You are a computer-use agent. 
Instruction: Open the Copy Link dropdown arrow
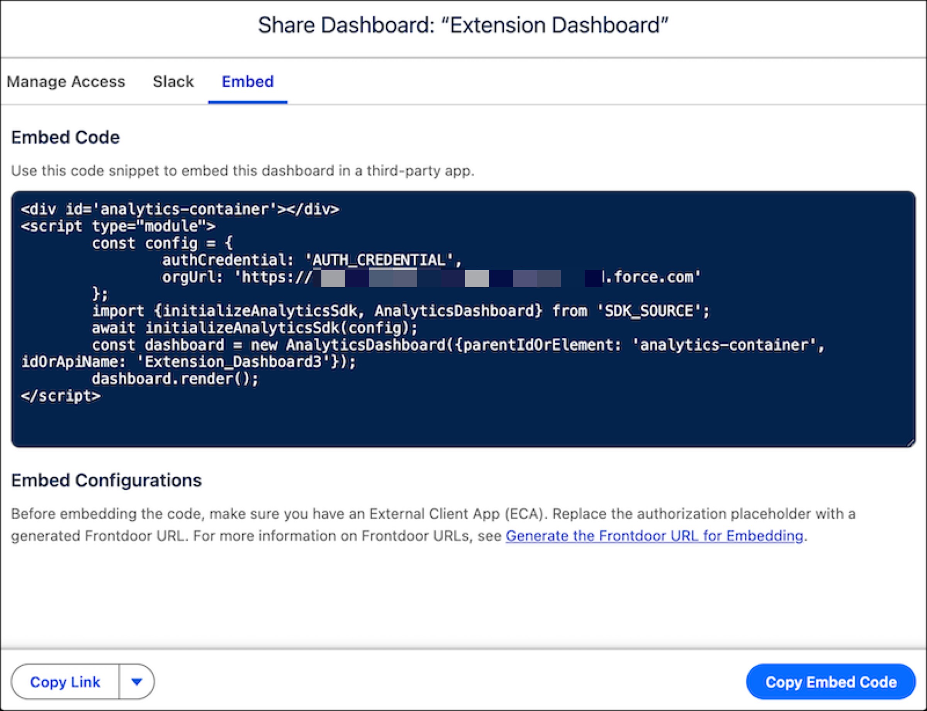[x=136, y=682]
